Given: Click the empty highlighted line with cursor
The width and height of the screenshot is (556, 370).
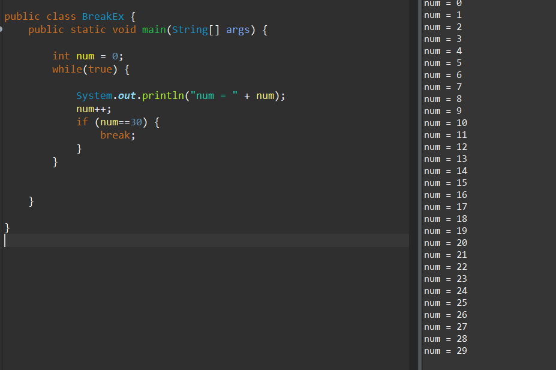Looking at the screenshot, I should point(206,240).
